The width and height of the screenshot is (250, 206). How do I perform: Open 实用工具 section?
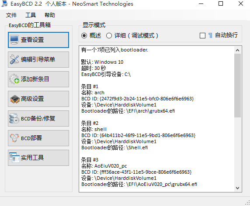(x=38, y=158)
